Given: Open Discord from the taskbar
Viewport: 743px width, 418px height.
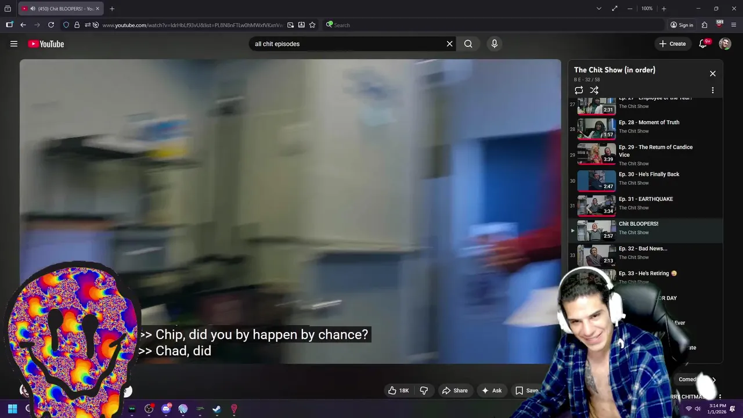Looking at the screenshot, I should [167, 409].
